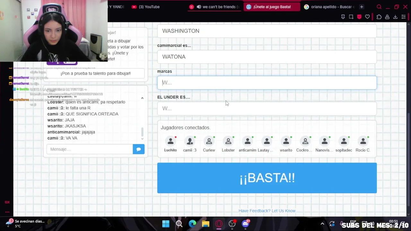Click the chat panel scrollbar thumb
Image resolution: width=411 pixels, height=231 pixels.
pos(142,132)
